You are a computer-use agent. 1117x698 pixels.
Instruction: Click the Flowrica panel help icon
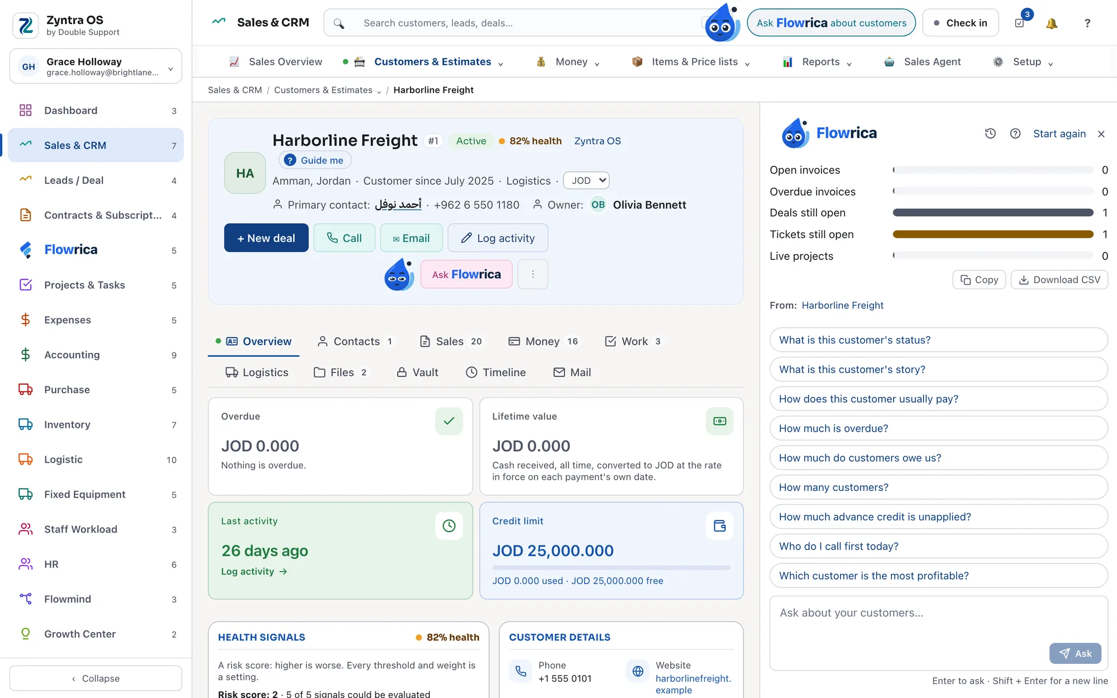1015,133
